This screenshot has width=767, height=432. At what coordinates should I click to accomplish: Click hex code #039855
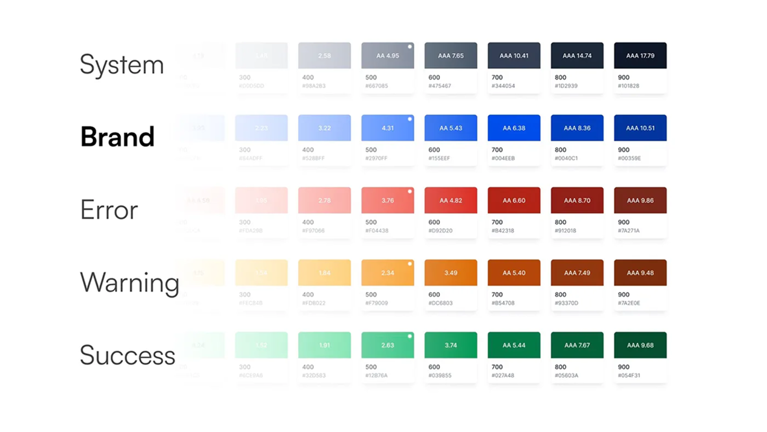(440, 375)
